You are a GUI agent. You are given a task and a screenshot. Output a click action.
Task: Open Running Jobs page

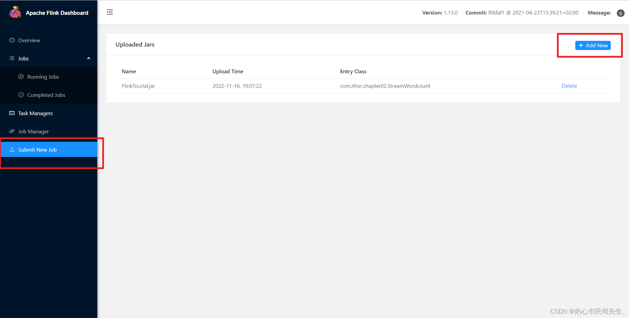(49, 77)
